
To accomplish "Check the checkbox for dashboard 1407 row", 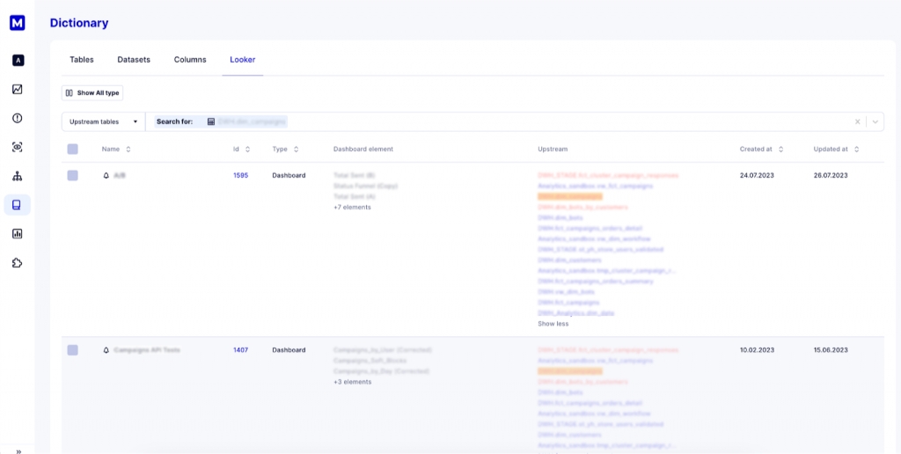I will click(72, 350).
